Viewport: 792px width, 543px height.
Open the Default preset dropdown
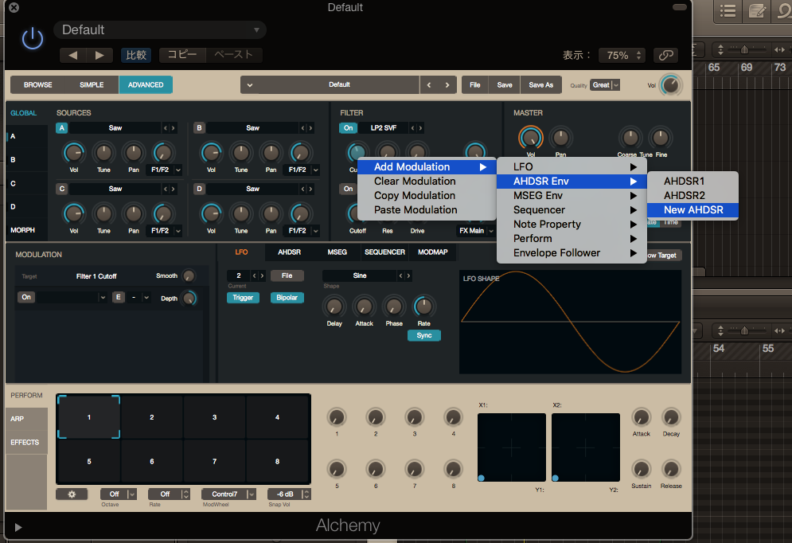pyautogui.click(x=159, y=28)
